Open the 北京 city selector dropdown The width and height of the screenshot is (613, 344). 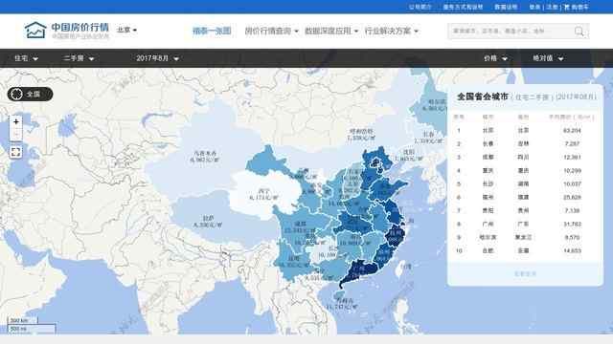pyautogui.click(x=127, y=30)
